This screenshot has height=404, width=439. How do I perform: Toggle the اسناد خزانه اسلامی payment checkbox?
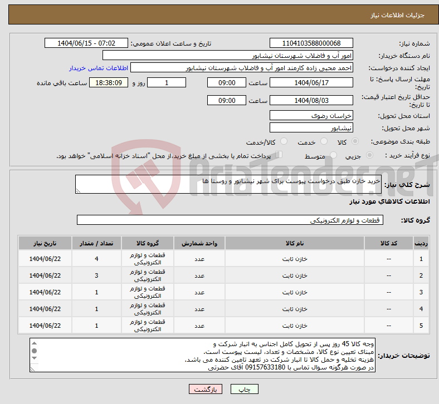tap(279, 155)
